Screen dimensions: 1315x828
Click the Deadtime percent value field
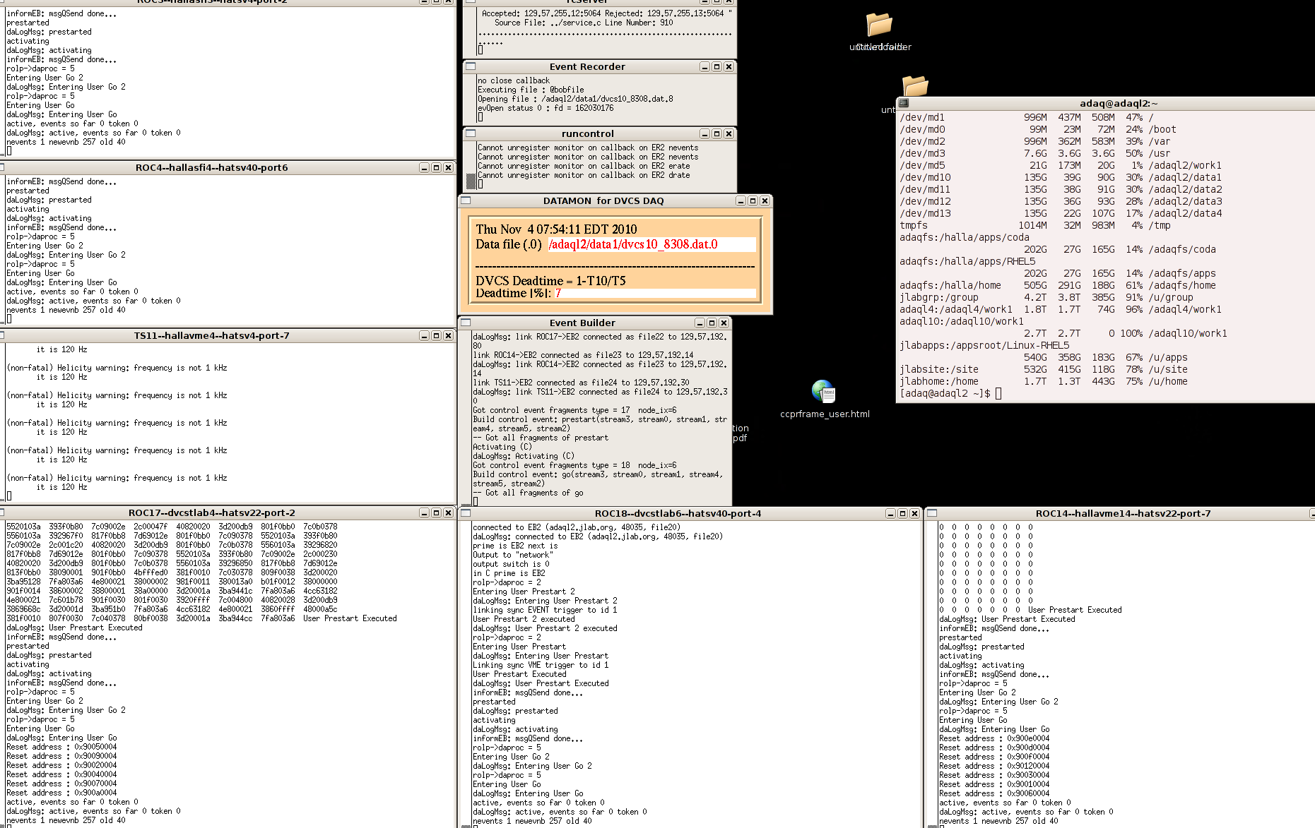click(x=654, y=293)
